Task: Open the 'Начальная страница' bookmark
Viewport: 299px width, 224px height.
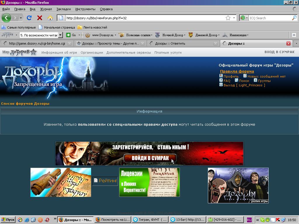Action: (57, 27)
